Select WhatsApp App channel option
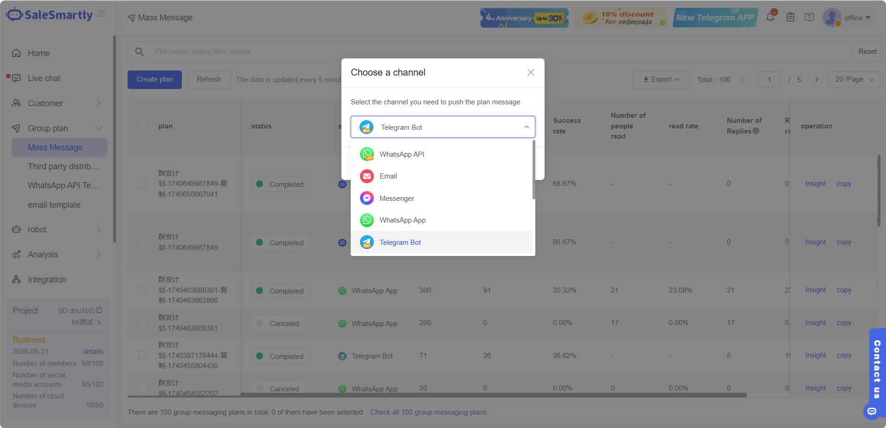Viewport: 886px width, 428px height. pyautogui.click(x=402, y=220)
